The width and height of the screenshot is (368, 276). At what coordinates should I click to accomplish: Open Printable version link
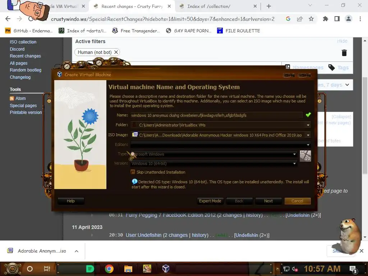[x=26, y=112]
